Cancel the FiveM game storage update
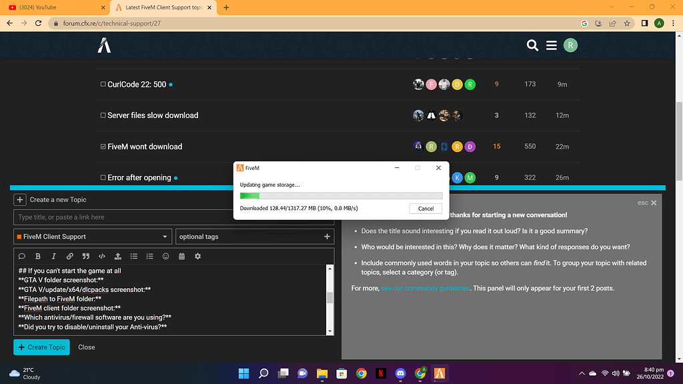This screenshot has width=683, height=384. click(x=425, y=208)
